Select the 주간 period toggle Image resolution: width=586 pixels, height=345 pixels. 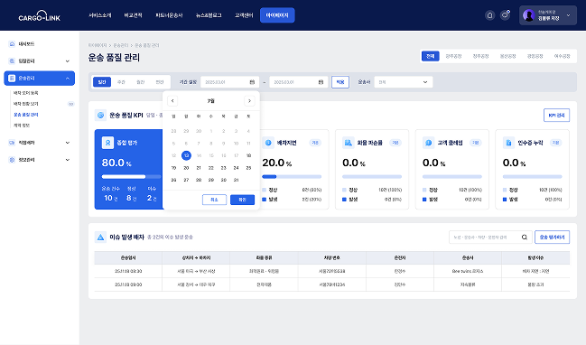pyautogui.click(x=121, y=82)
